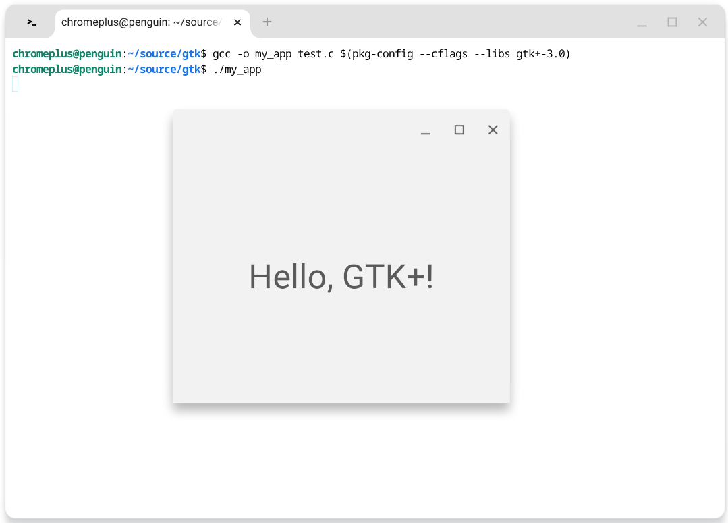Viewport: 728px width, 523px height.
Task: Click the GTK window's empty title bar area
Action: coord(290,130)
